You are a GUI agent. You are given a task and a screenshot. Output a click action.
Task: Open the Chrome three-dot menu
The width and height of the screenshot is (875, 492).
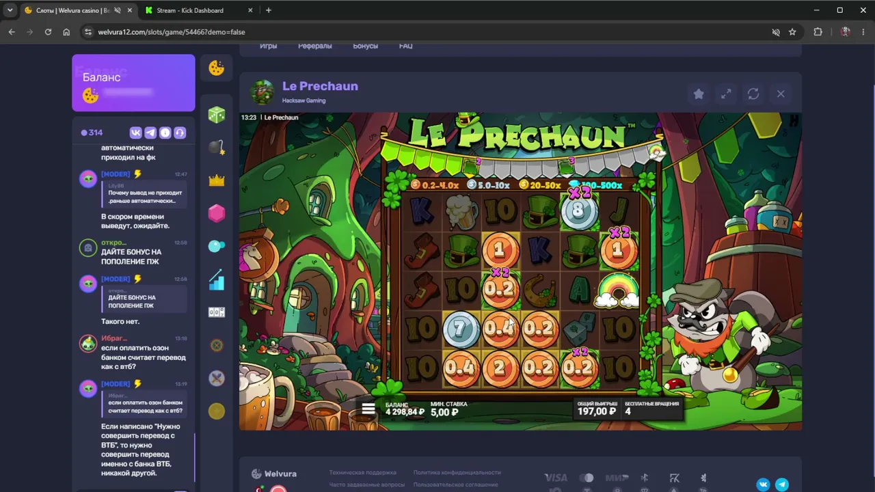(863, 32)
